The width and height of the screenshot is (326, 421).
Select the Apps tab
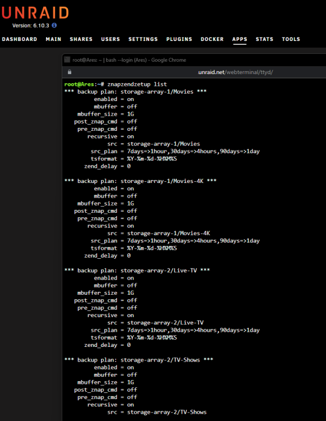click(240, 39)
